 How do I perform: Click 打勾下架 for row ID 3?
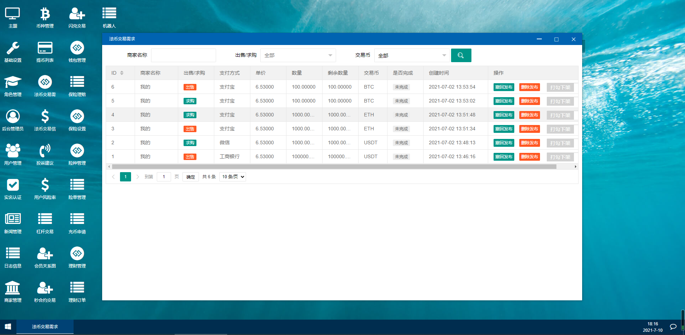click(x=560, y=129)
